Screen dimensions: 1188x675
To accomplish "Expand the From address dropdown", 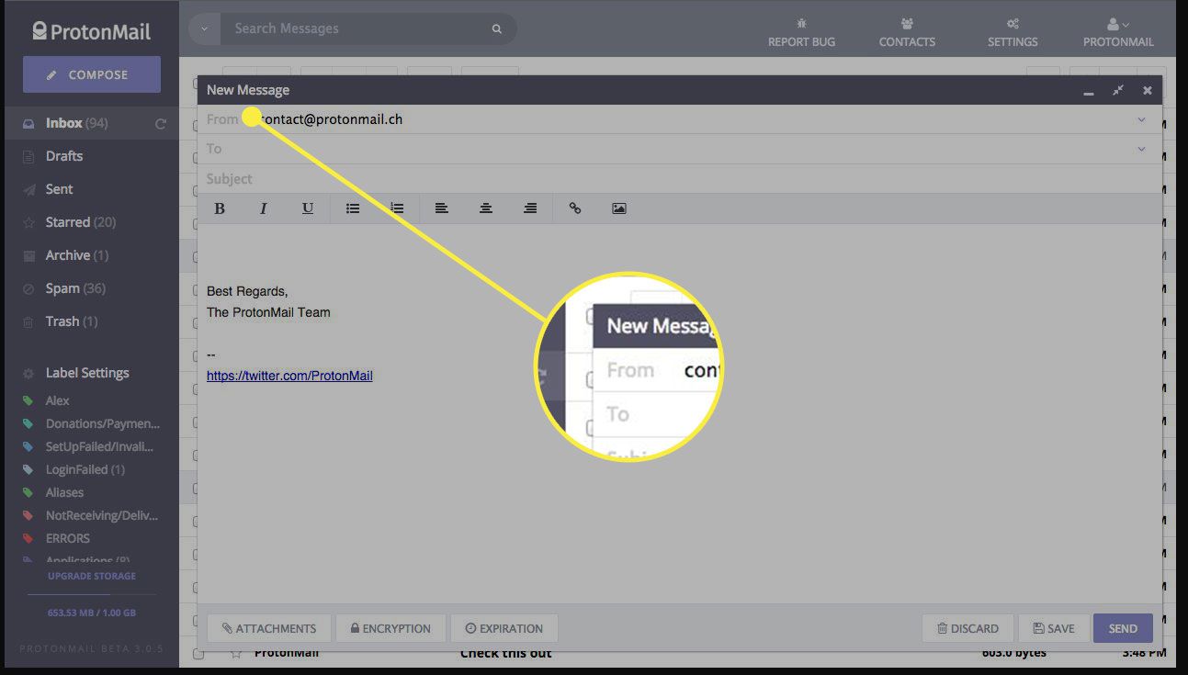I will (x=1141, y=119).
